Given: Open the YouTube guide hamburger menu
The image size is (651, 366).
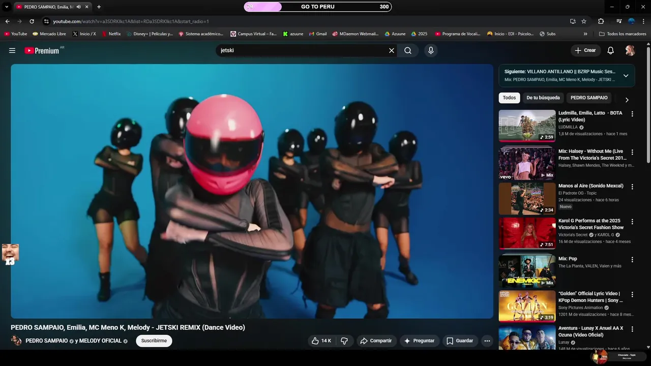Looking at the screenshot, I should 12,50.
